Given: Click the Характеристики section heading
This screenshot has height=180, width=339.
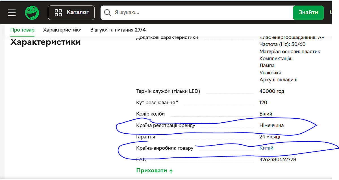Looking at the screenshot, I should (45, 42).
